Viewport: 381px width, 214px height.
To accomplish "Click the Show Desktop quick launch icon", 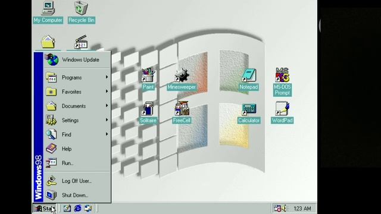I will coord(67,208).
